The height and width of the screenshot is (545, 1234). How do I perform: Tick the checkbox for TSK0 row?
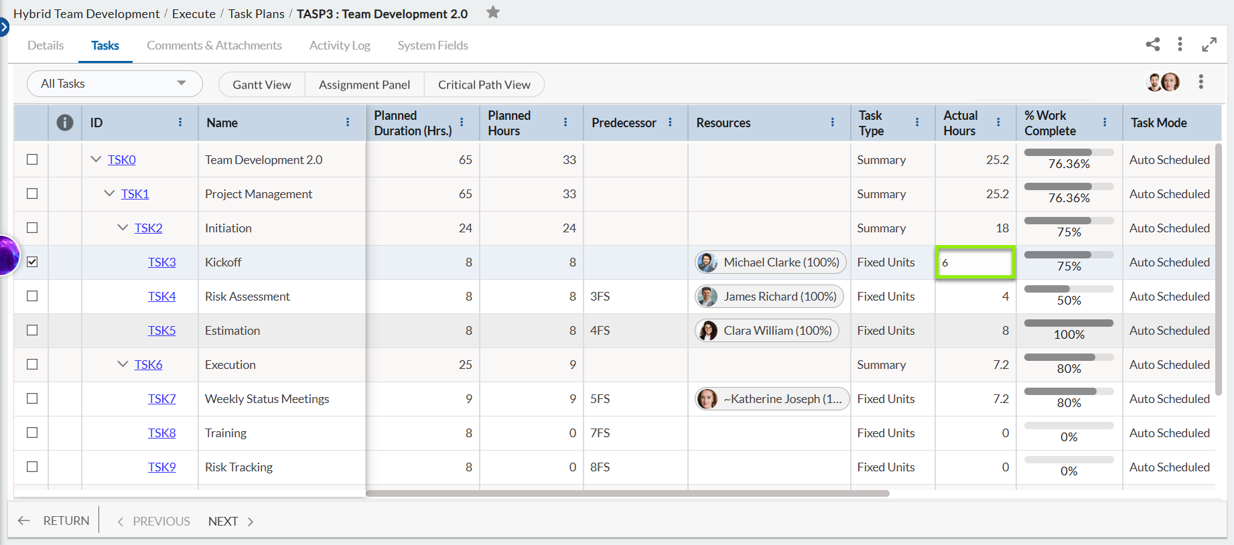point(32,159)
